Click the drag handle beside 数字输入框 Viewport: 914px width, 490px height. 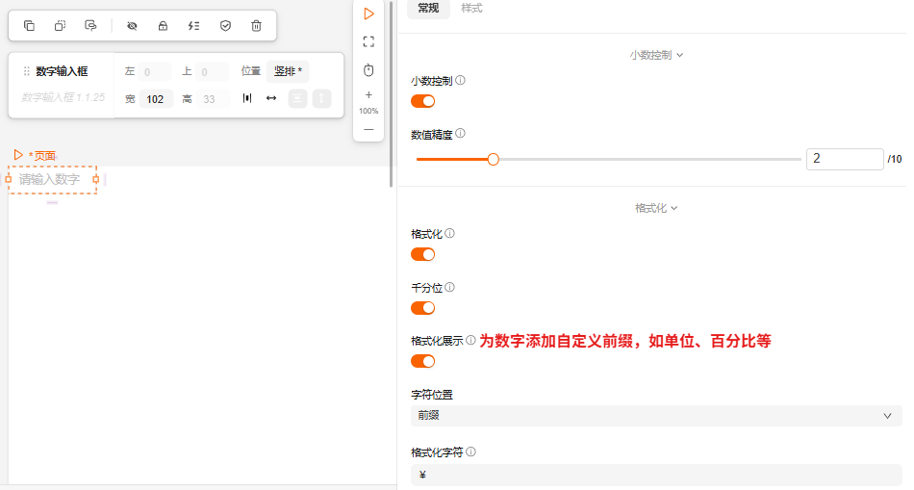click(x=26, y=71)
